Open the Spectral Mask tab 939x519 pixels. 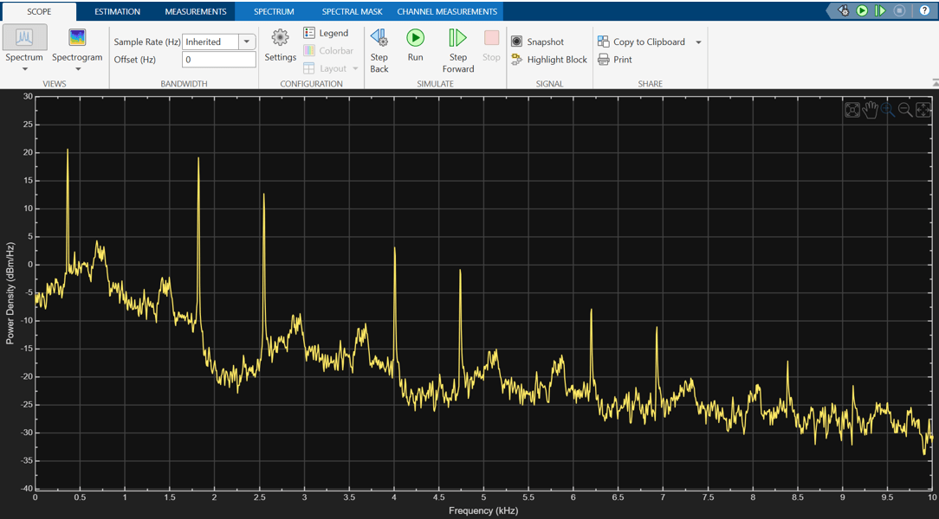pos(352,11)
